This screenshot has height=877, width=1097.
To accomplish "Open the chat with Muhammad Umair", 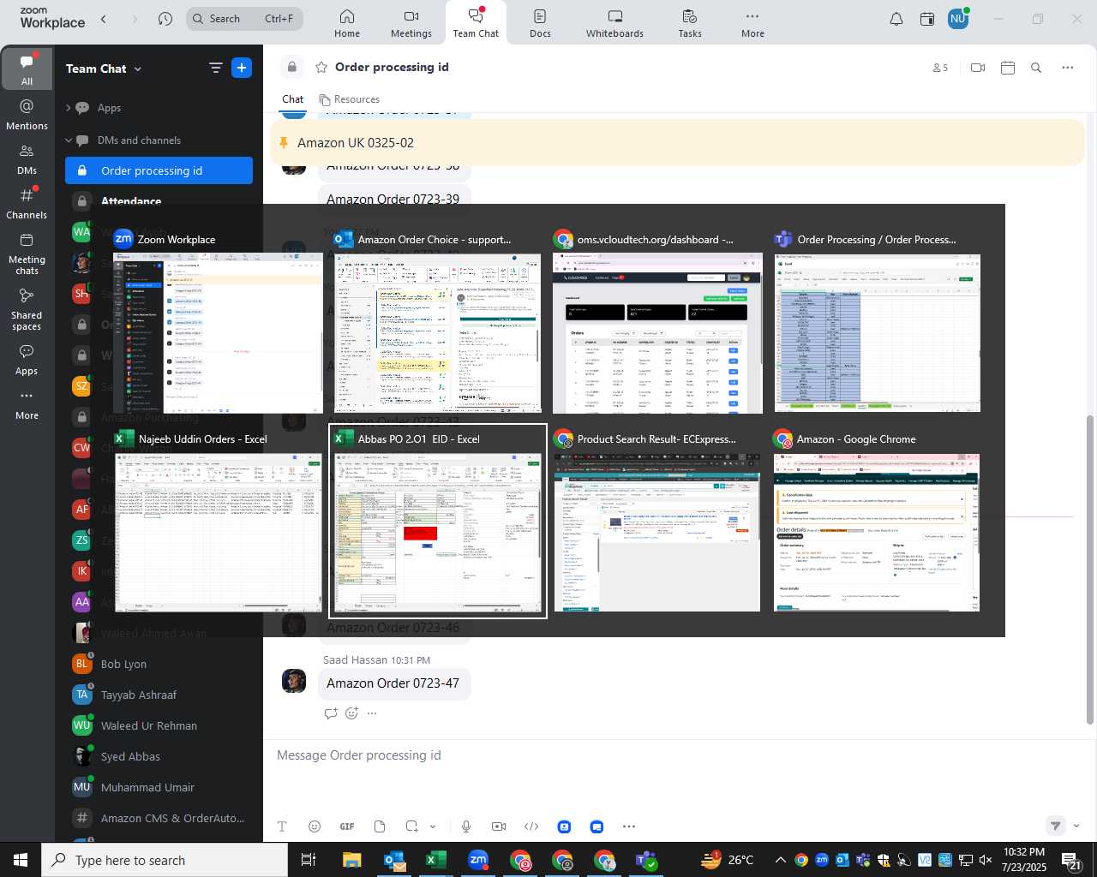I will coord(159,787).
